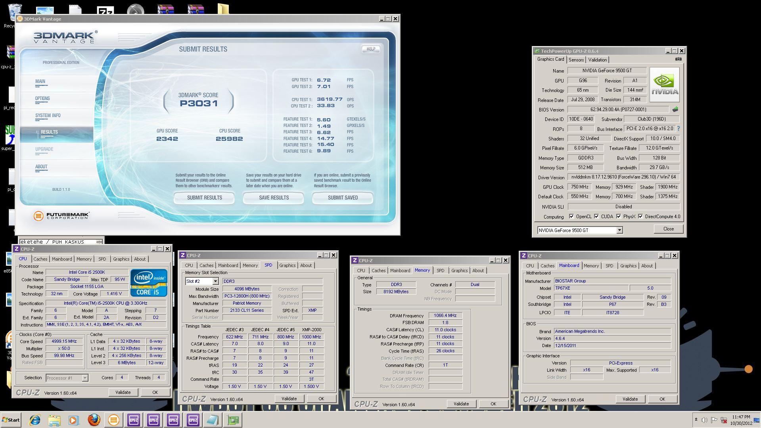
Task: Click the 3DMark Vantage title bar icon
Action: 20,19
